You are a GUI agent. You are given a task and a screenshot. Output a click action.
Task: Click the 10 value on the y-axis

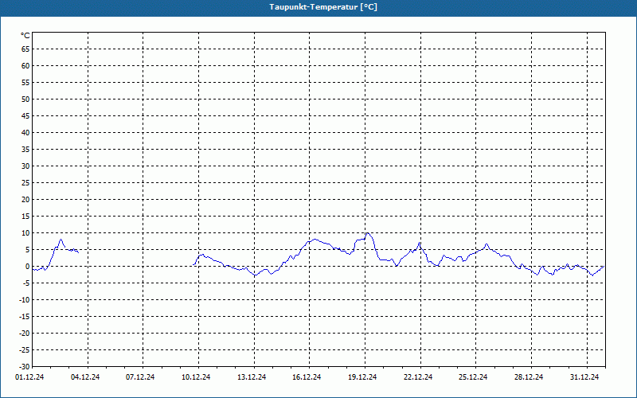click(x=25, y=233)
